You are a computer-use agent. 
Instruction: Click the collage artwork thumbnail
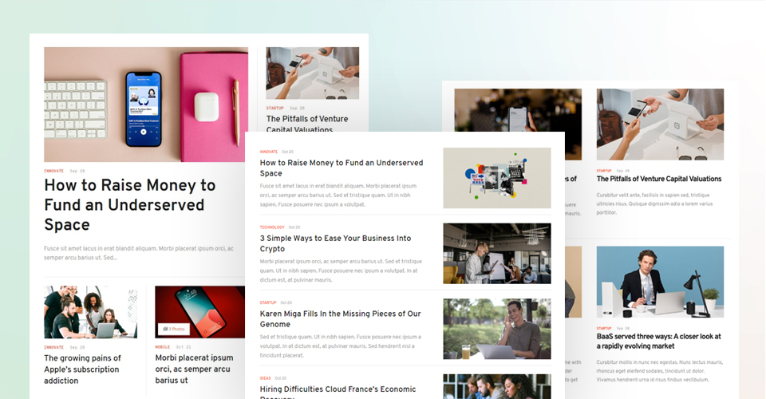[x=497, y=178]
